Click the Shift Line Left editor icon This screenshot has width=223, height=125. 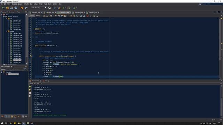[81, 16]
